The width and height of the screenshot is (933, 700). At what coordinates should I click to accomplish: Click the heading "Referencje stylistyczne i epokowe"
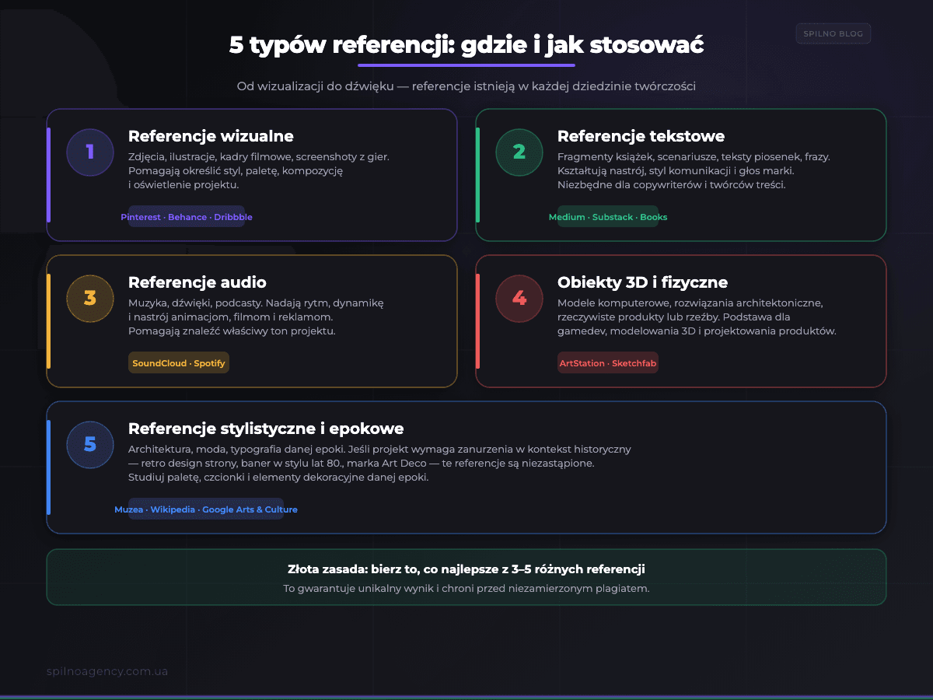point(266,429)
